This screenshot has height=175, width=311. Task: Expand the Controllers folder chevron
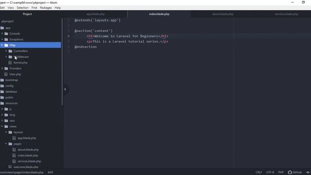[6, 51]
